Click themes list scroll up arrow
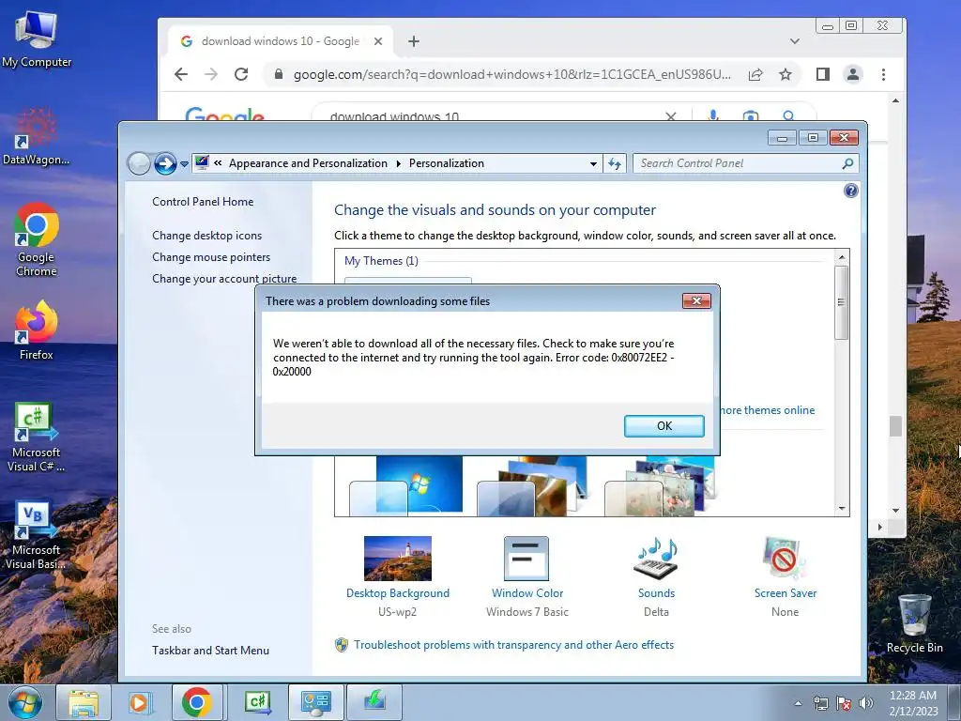 click(842, 257)
